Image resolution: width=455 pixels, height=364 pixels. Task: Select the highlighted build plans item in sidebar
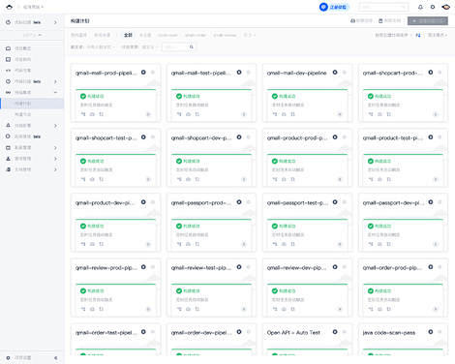tap(32, 104)
